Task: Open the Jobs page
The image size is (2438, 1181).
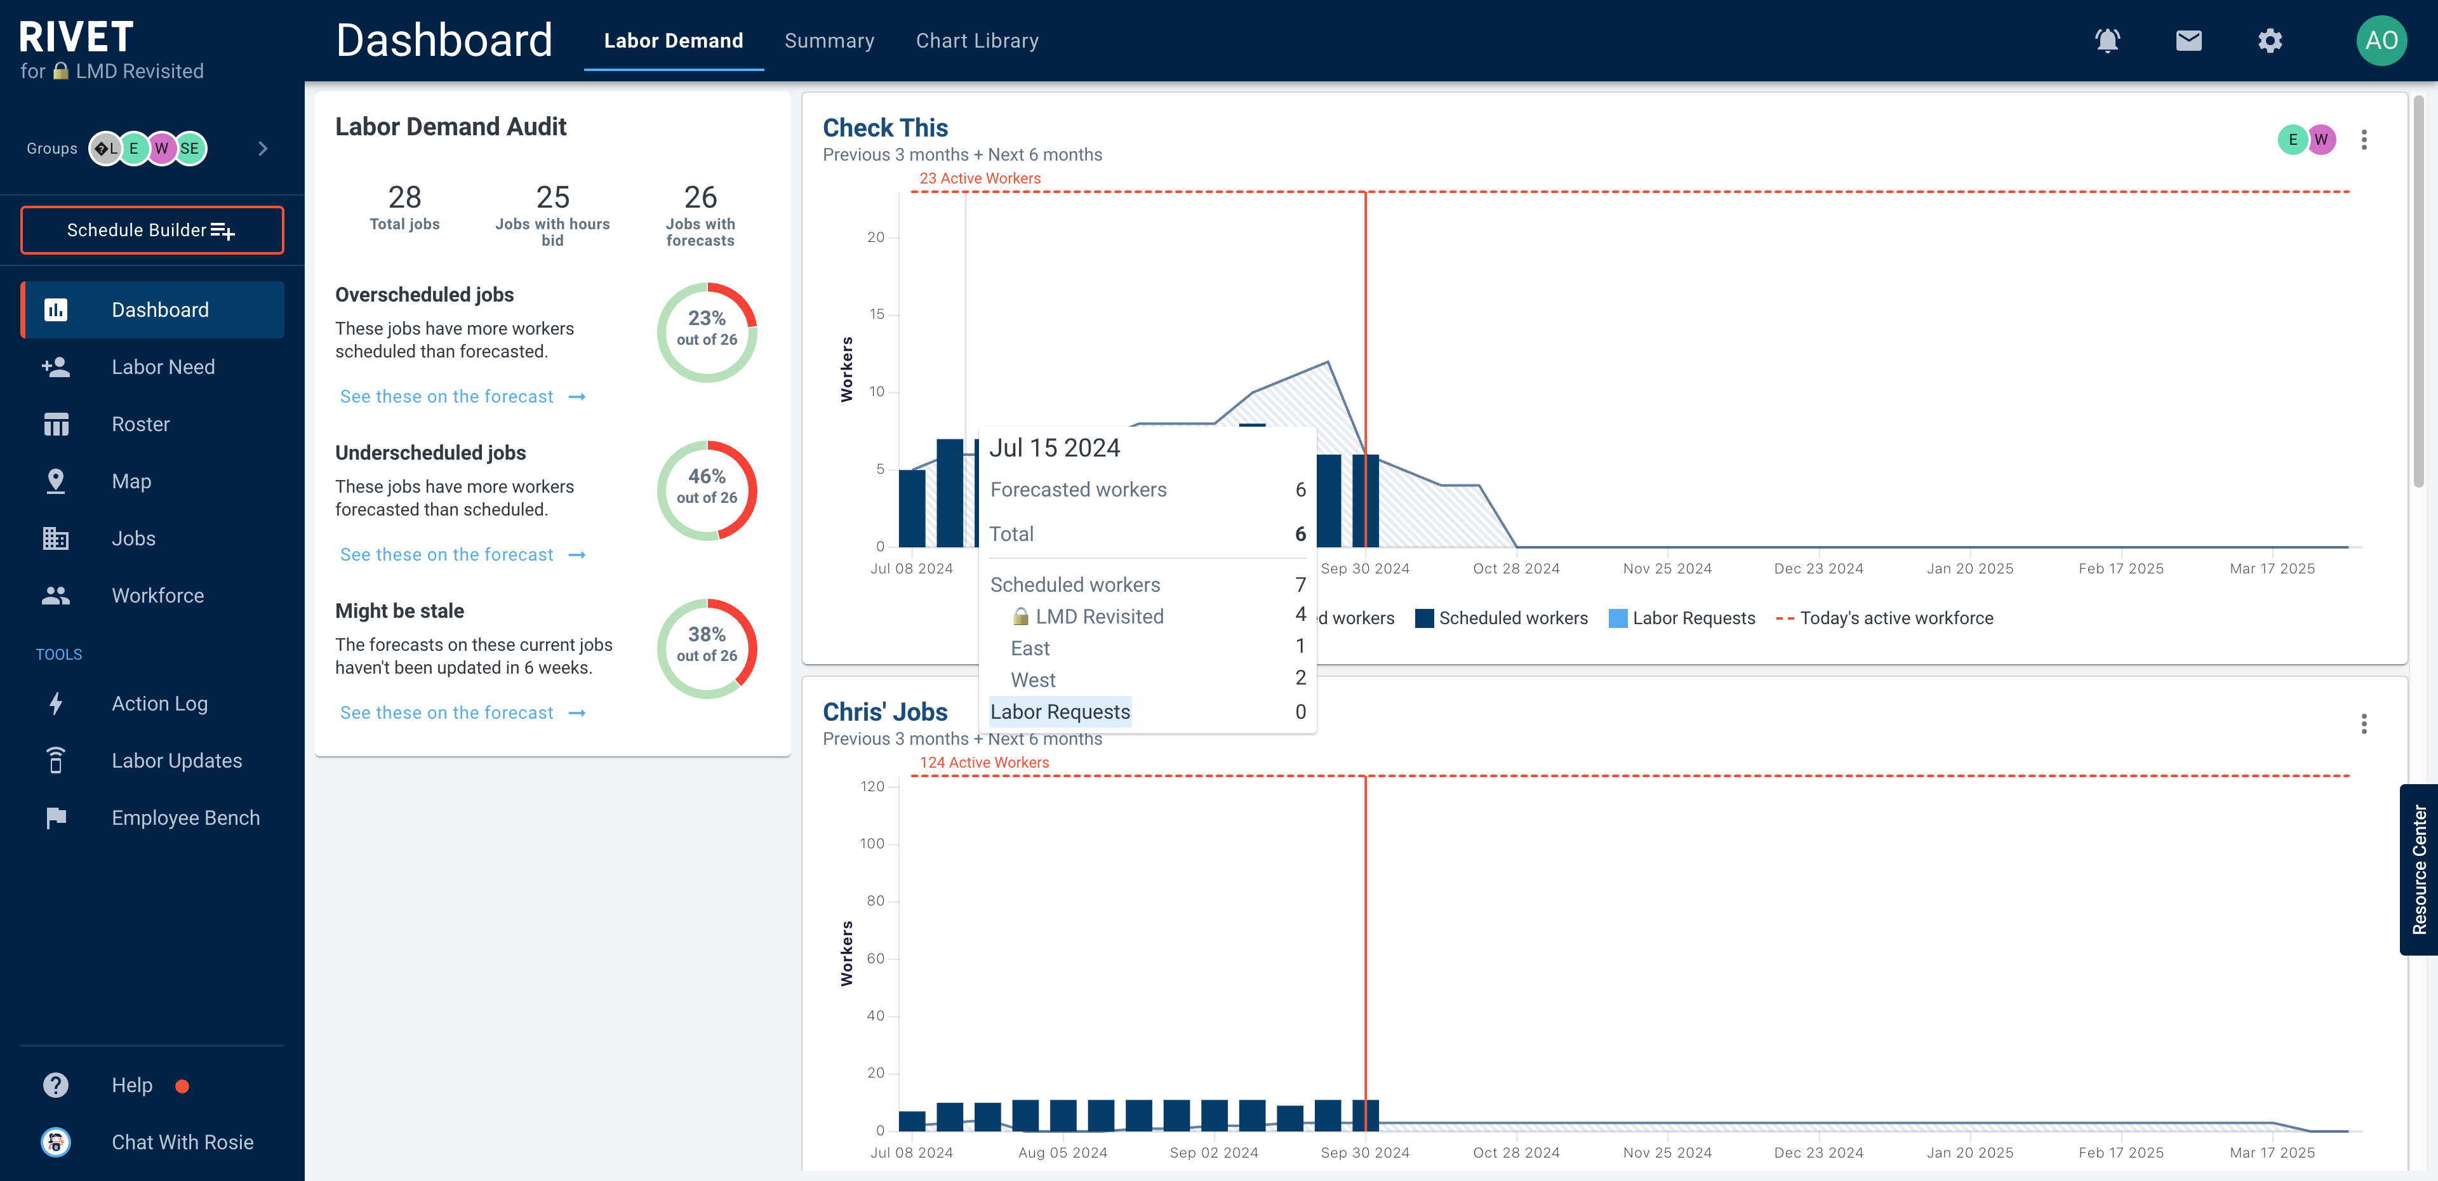Action: (152, 538)
